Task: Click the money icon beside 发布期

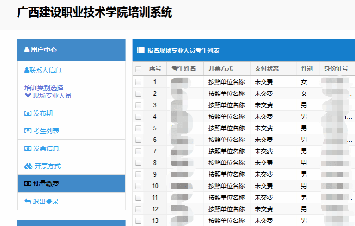Action: coord(28,113)
